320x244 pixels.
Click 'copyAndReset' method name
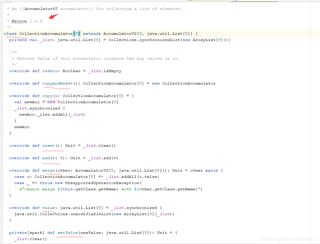pyautogui.click(x=58, y=83)
